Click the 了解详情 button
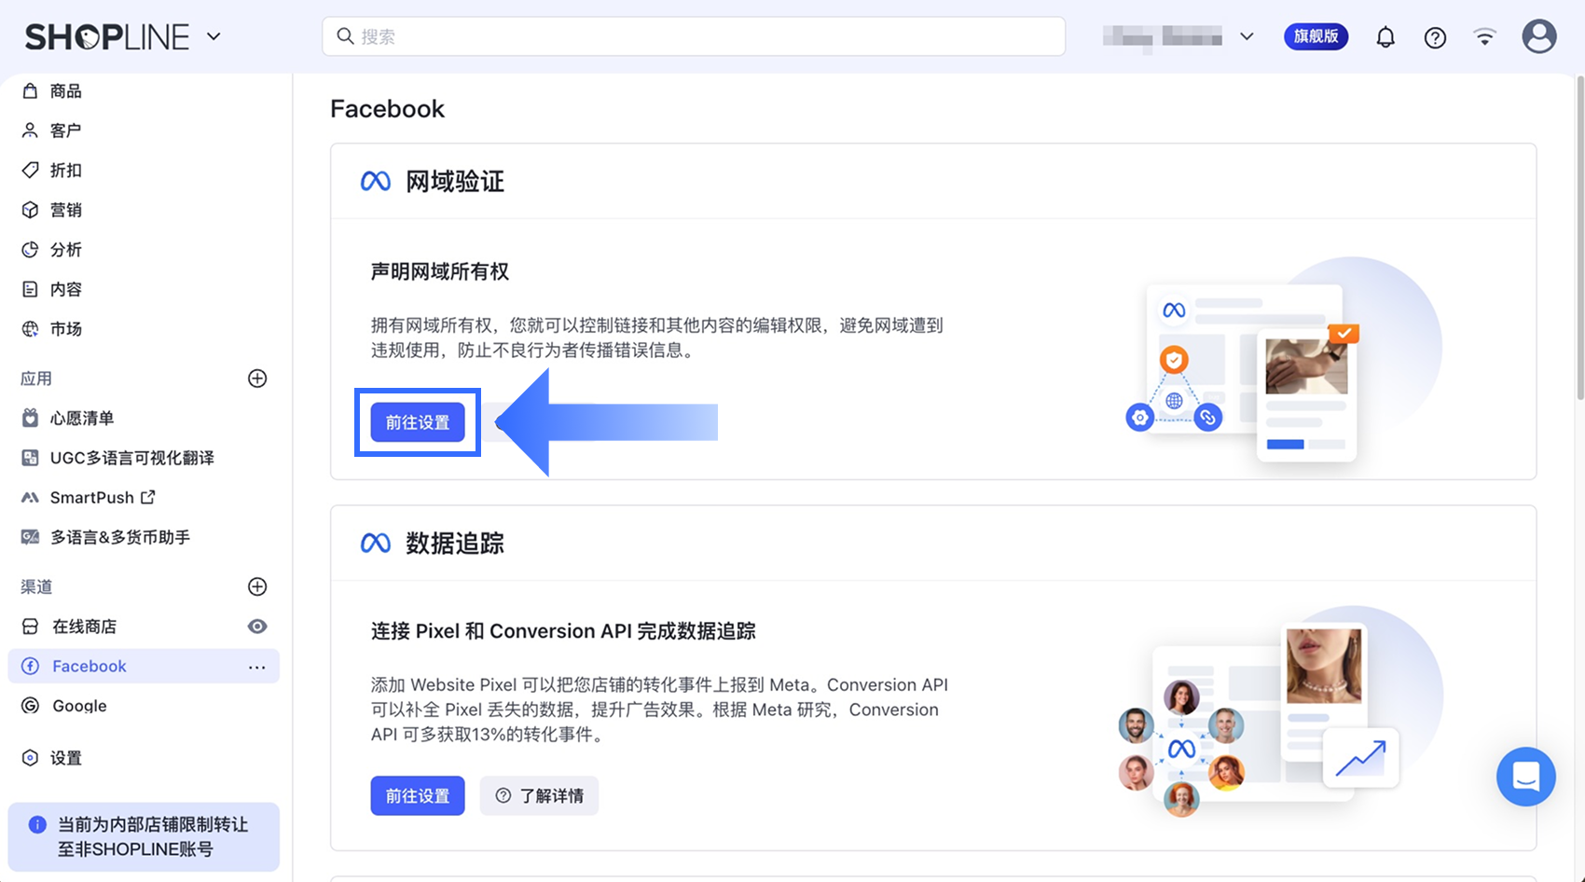The image size is (1585, 882). click(x=539, y=796)
